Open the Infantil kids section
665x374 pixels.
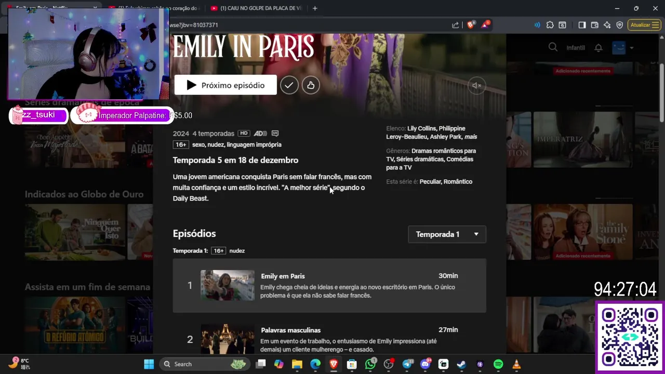(x=576, y=48)
